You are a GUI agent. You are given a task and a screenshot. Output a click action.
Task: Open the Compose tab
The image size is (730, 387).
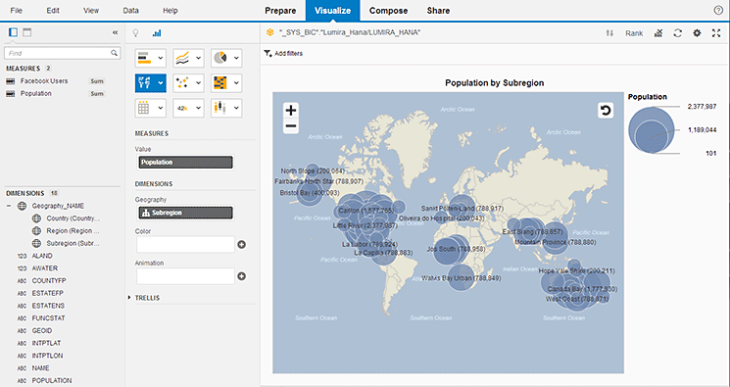tap(388, 10)
